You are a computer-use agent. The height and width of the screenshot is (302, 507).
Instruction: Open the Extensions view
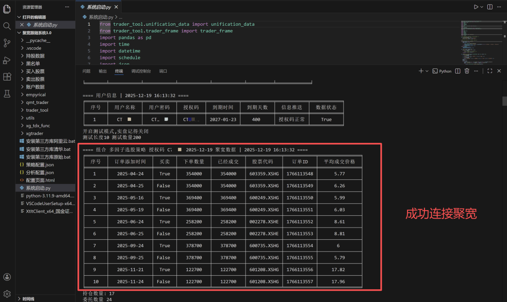[7, 77]
